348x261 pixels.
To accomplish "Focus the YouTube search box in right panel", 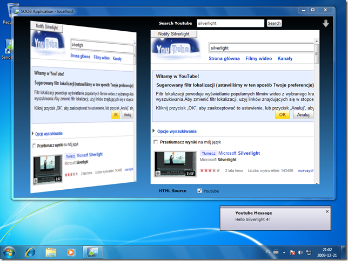I will [262, 48].
